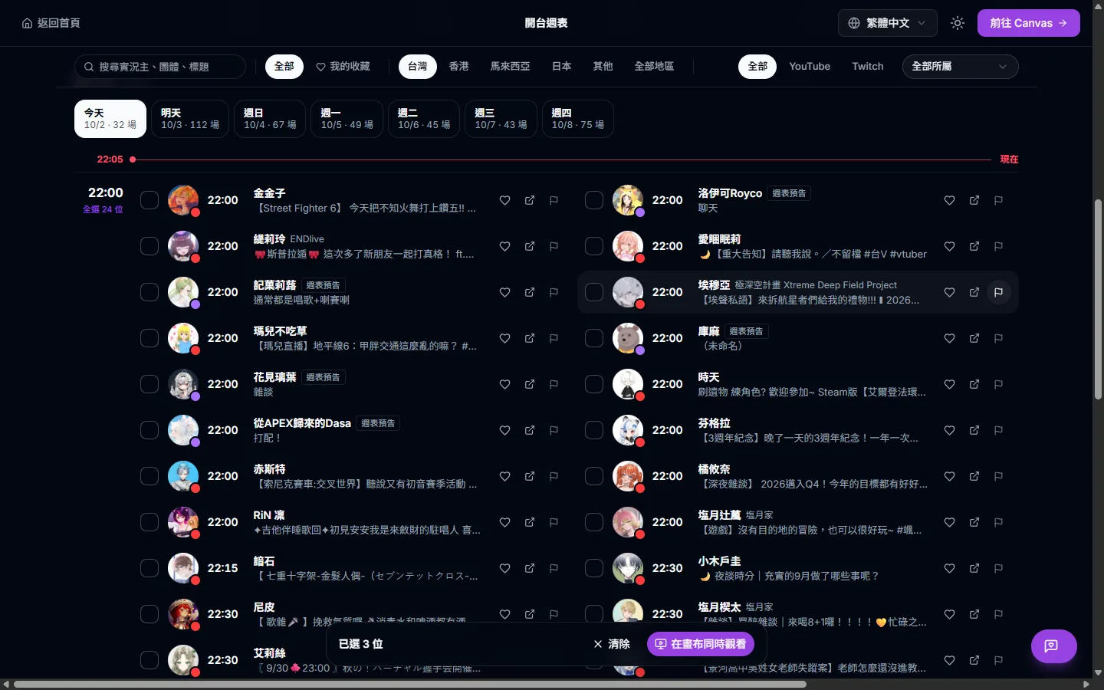Screen dimensions: 1104x690
Task: Select checkbox for 緹莉玲
Action: (x=149, y=246)
